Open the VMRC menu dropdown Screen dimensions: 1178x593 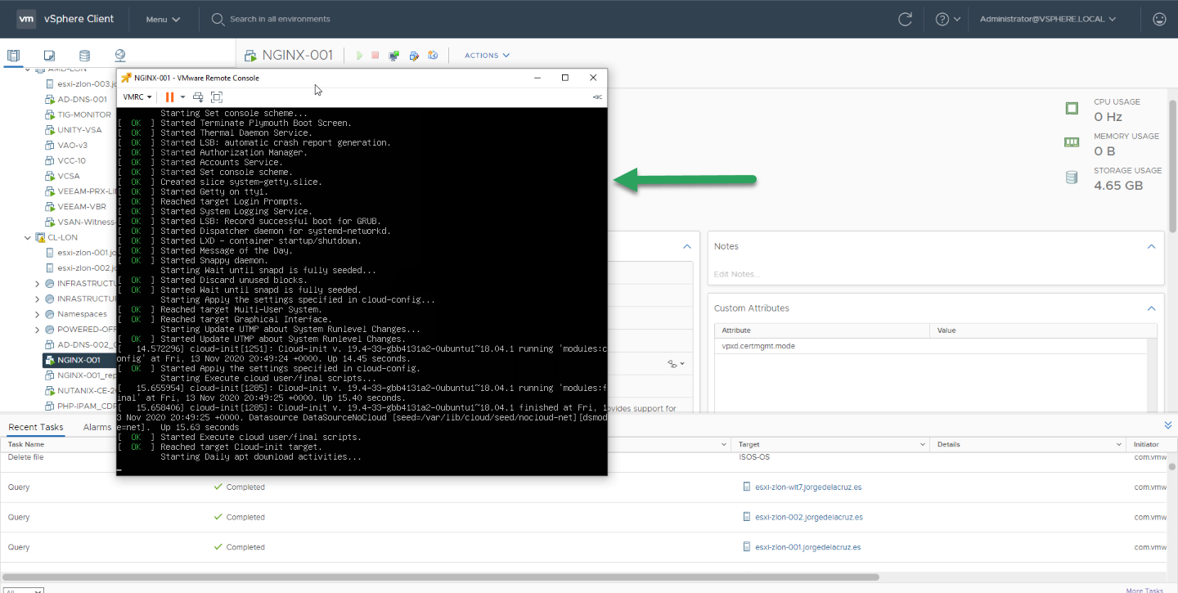click(x=137, y=97)
